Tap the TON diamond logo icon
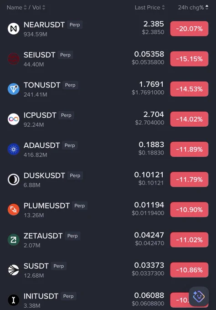This screenshot has height=310, width=216. pos(13,89)
